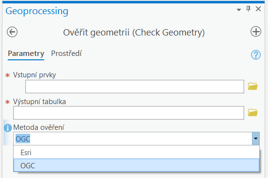Image resolution: width=268 pixels, height=178 pixels.
Task: Browse for Výstupní tabulka with folder icon
Action: click(253, 112)
